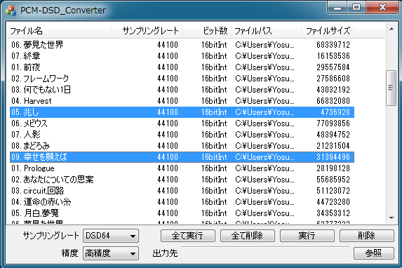Click the 全て削除 button
The width and height of the screenshot is (402, 268).
248,236
